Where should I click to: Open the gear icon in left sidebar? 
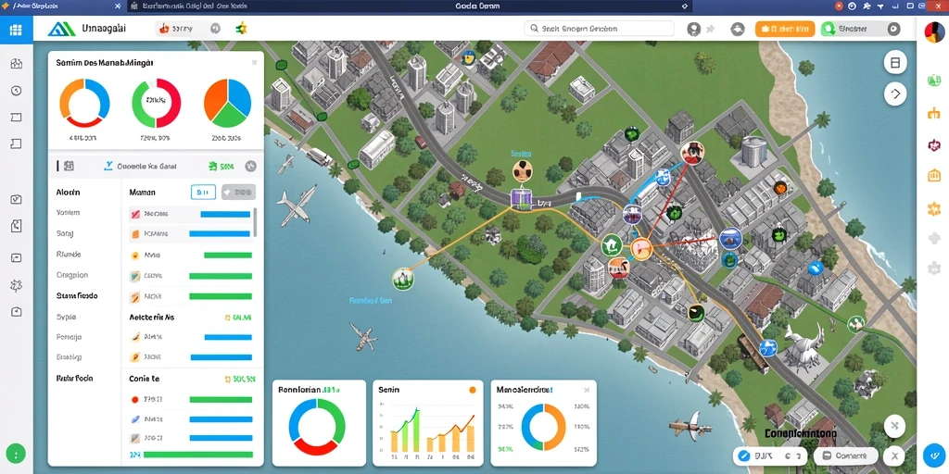pos(17,285)
